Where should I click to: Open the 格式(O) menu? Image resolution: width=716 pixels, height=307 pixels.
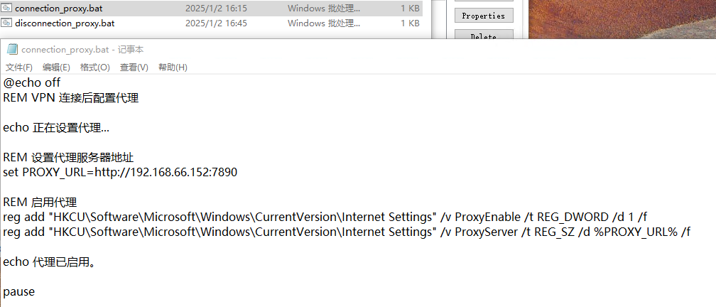tap(94, 68)
